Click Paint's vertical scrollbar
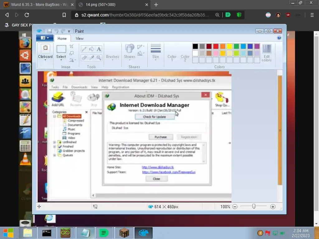The height and width of the screenshot is (239, 319). pos(280,130)
